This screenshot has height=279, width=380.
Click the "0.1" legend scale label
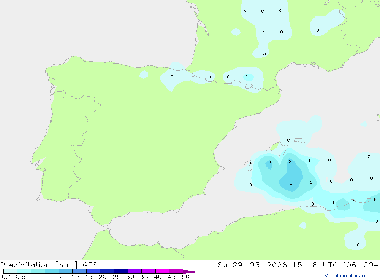(x=6, y=277)
